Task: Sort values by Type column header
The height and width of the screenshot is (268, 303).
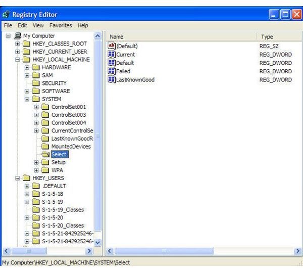Action: pyautogui.click(x=279, y=37)
